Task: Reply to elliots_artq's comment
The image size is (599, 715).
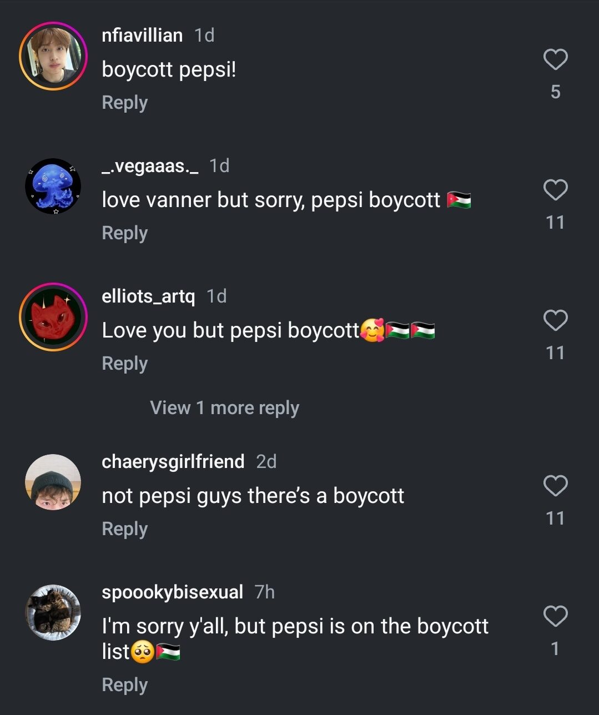Action: pyautogui.click(x=125, y=364)
